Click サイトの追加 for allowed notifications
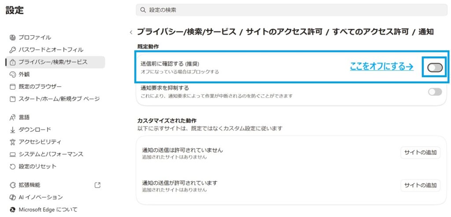Viewport: 451px width, 217px height. click(420, 185)
